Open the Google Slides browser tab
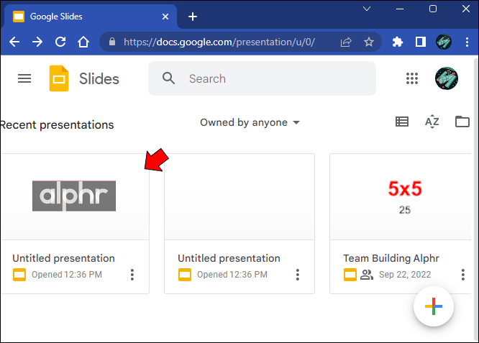Viewport: 479px width, 343px height. point(86,16)
